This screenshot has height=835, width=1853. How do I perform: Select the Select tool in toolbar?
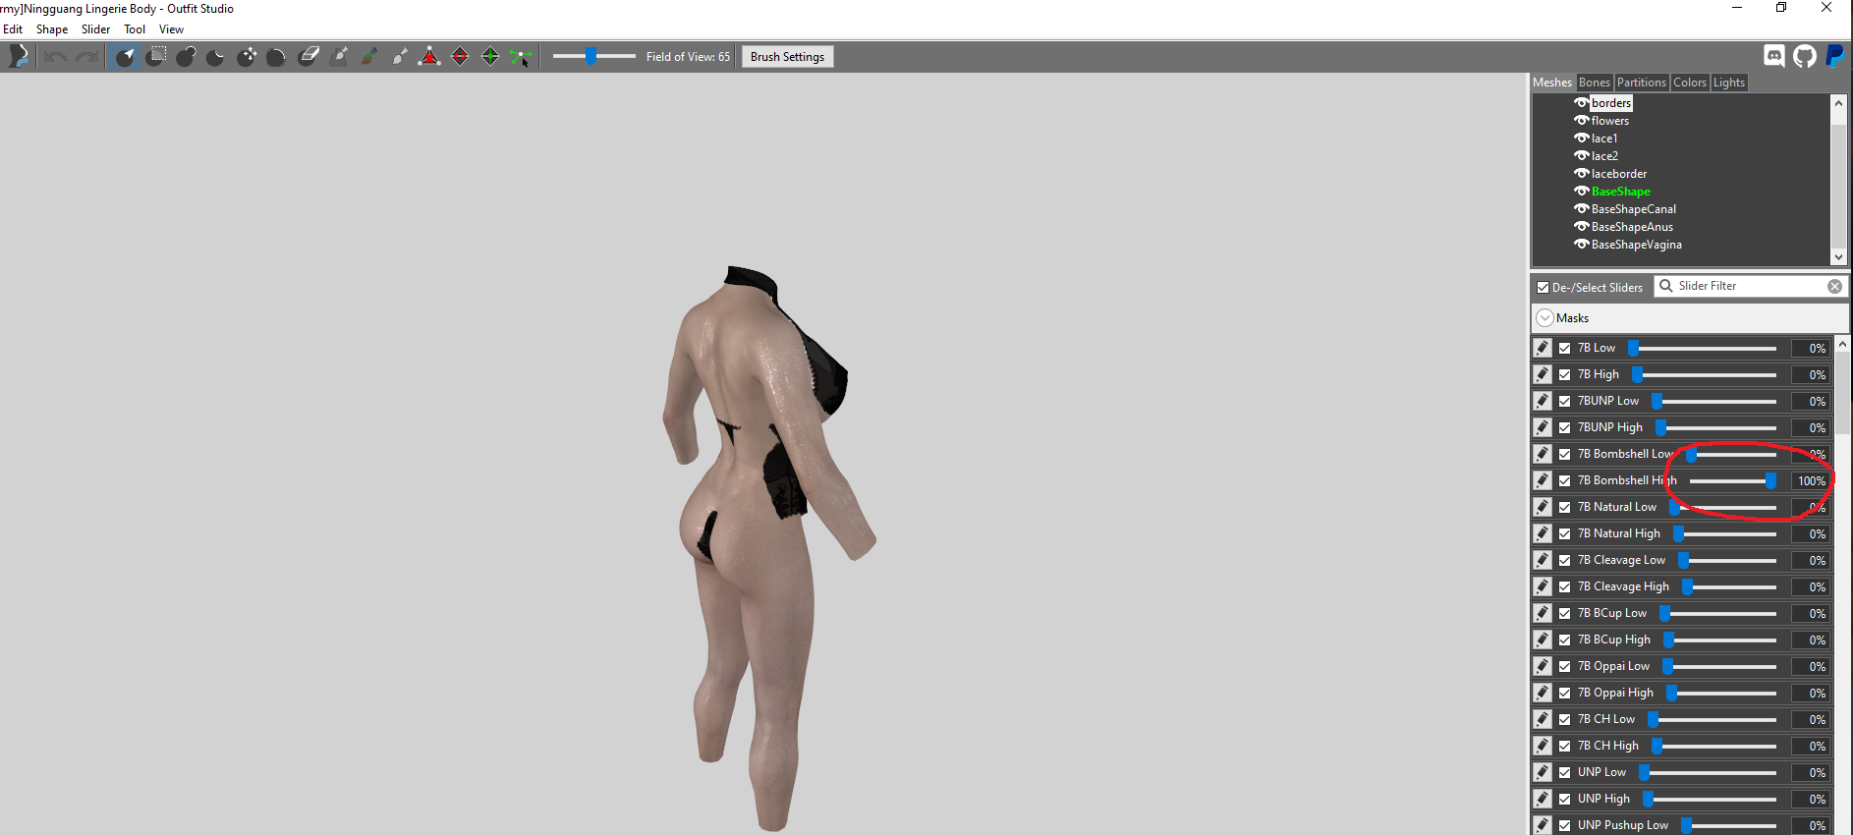pos(125,57)
